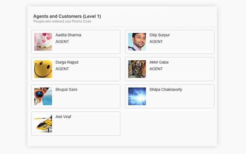The image size is (246, 154).
Task: Click Durga Rajput's smiley face avatar
Action: [43, 69]
